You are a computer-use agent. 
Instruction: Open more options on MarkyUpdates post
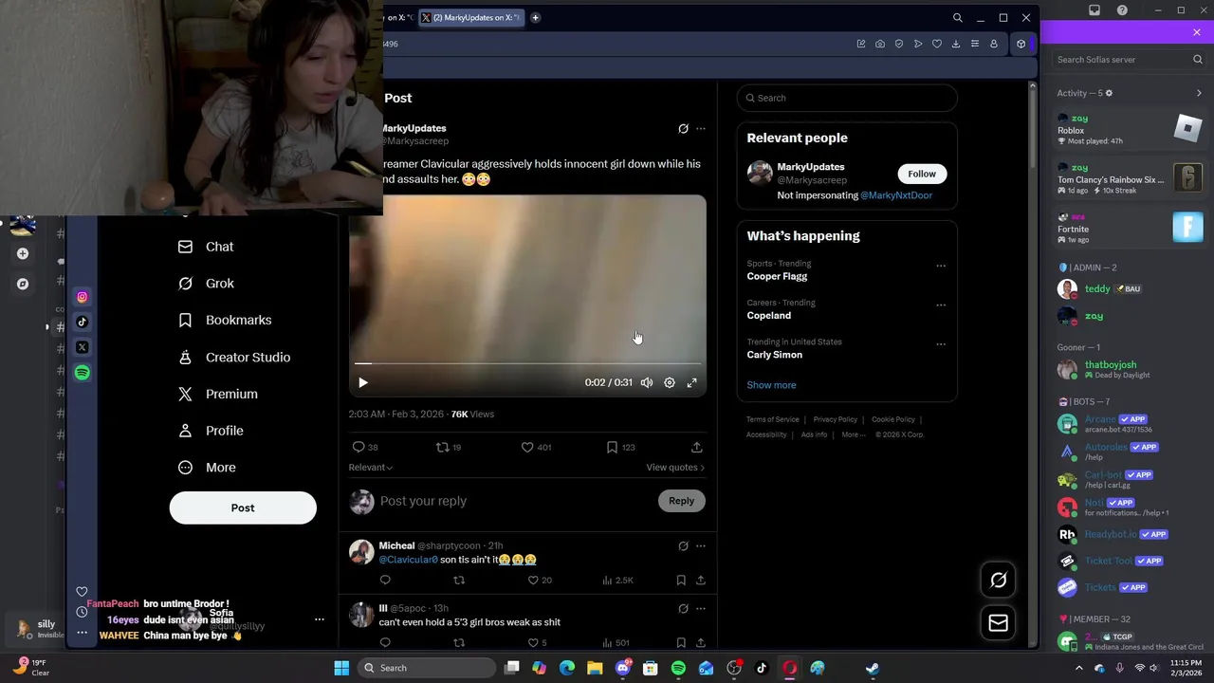point(701,128)
